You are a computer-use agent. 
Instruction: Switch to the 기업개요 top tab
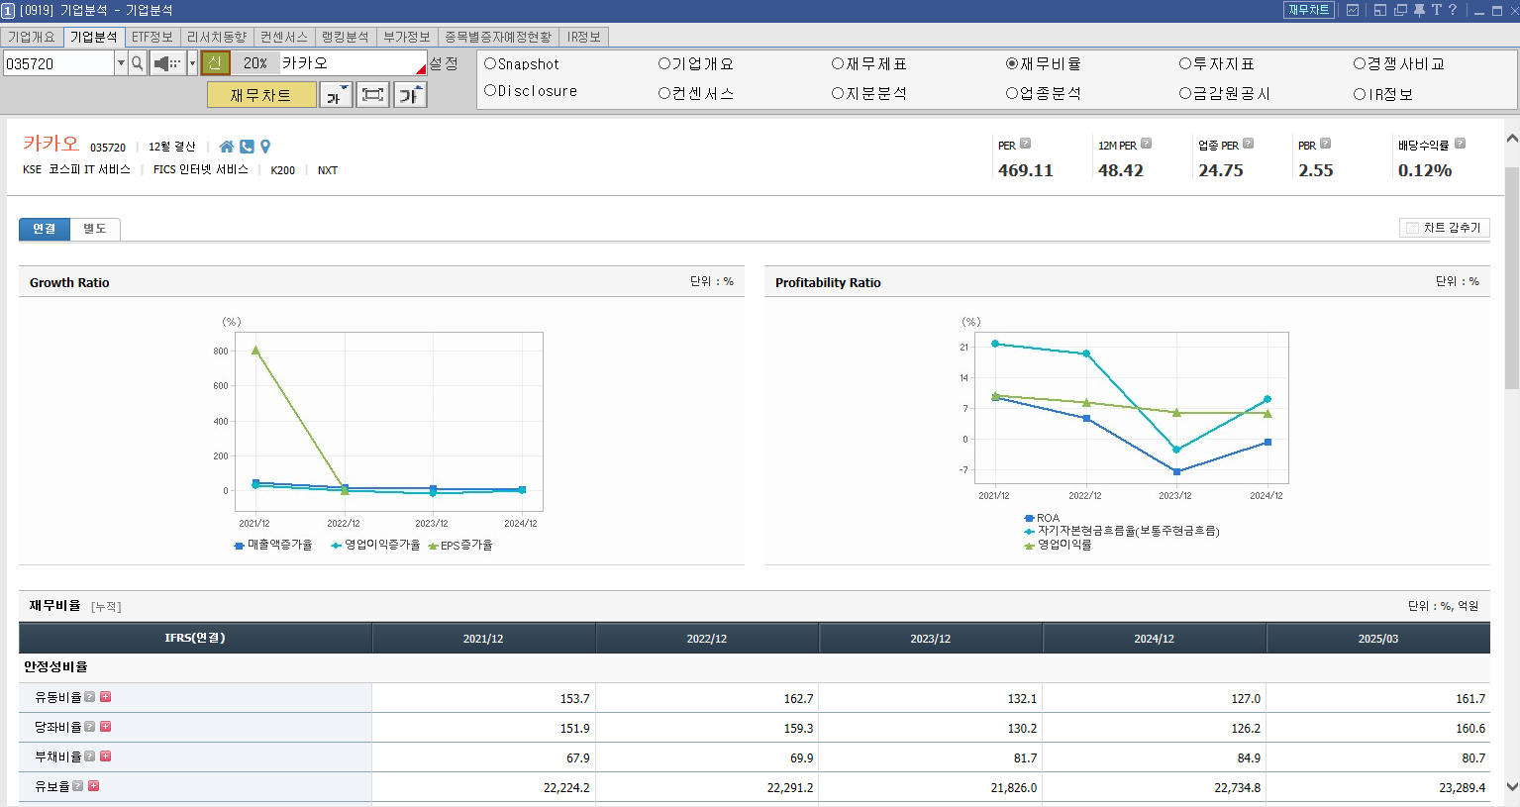[32, 37]
